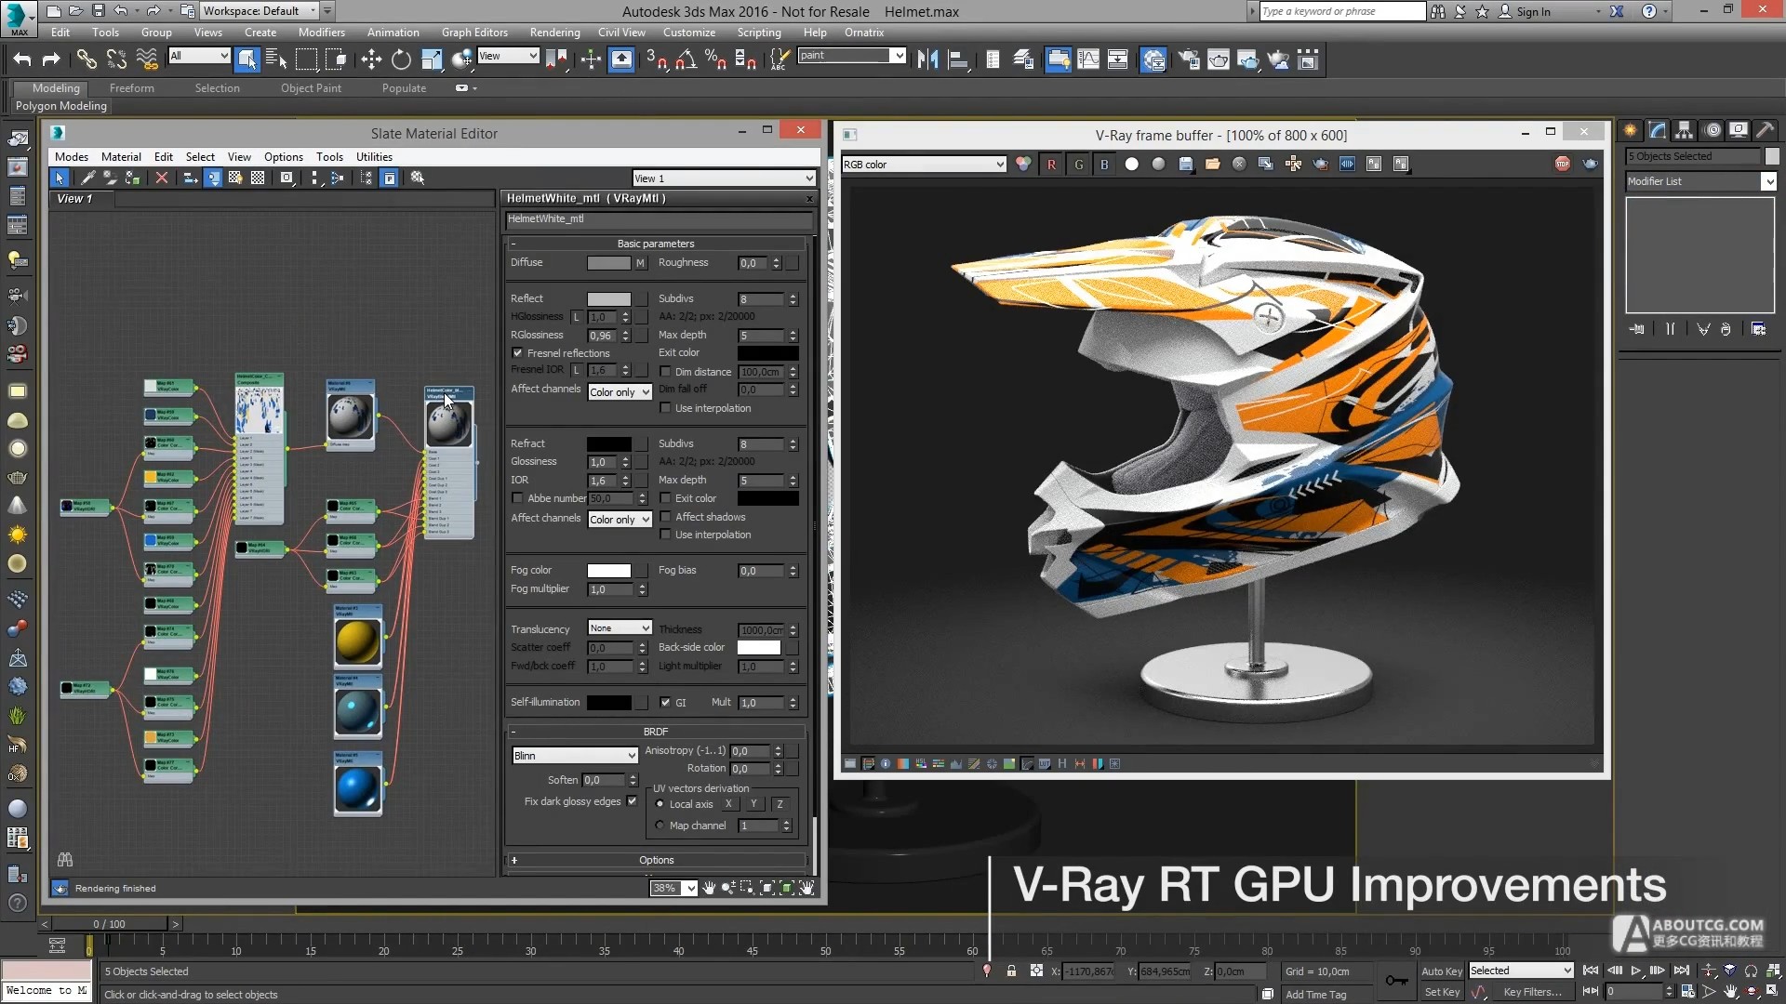Click Key Filters button
The height and width of the screenshot is (1004, 1786).
click(1533, 992)
